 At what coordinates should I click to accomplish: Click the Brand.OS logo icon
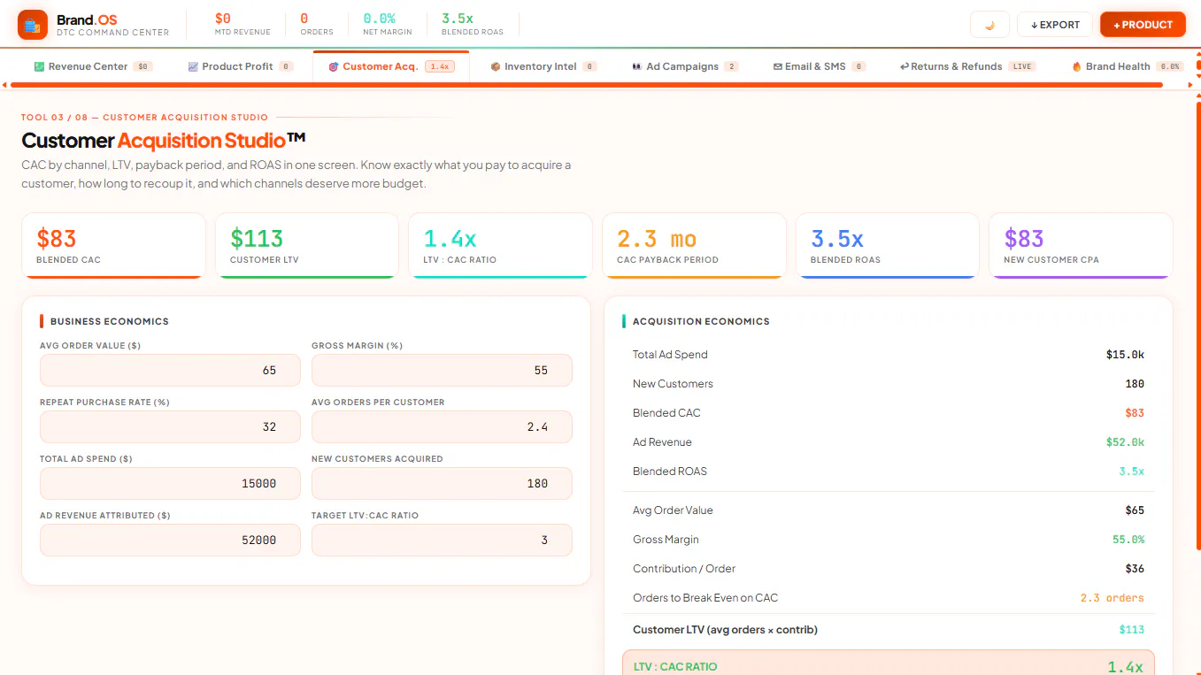(33, 25)
